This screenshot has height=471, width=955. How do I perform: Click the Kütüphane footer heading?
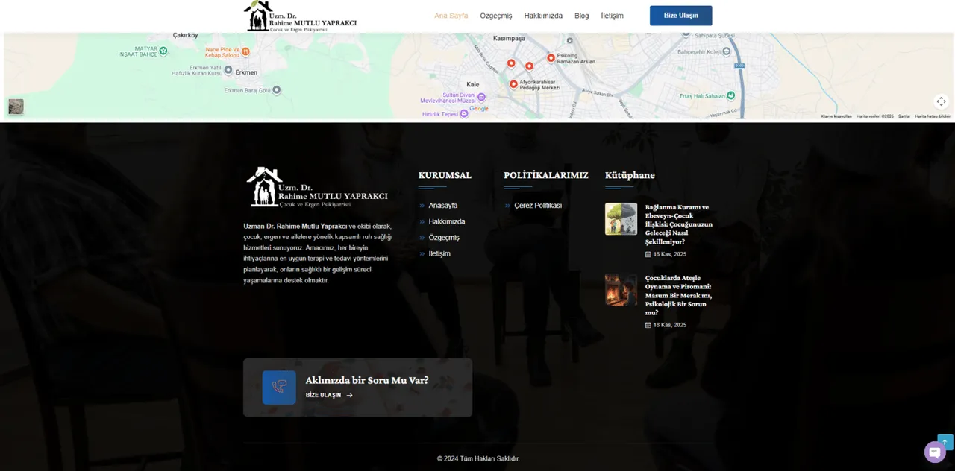(x=630, y=175)
